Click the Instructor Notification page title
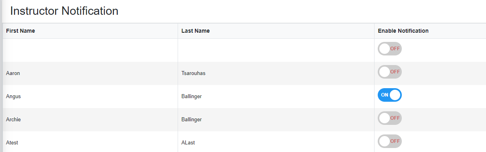 click(x=64, y=11)
